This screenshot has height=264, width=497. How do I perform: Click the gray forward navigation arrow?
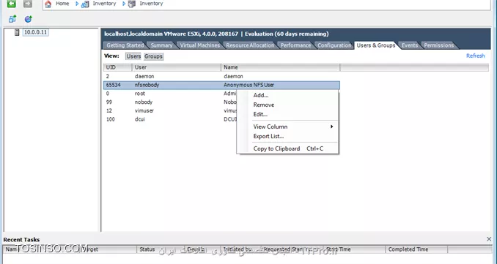tap(28, 4)
